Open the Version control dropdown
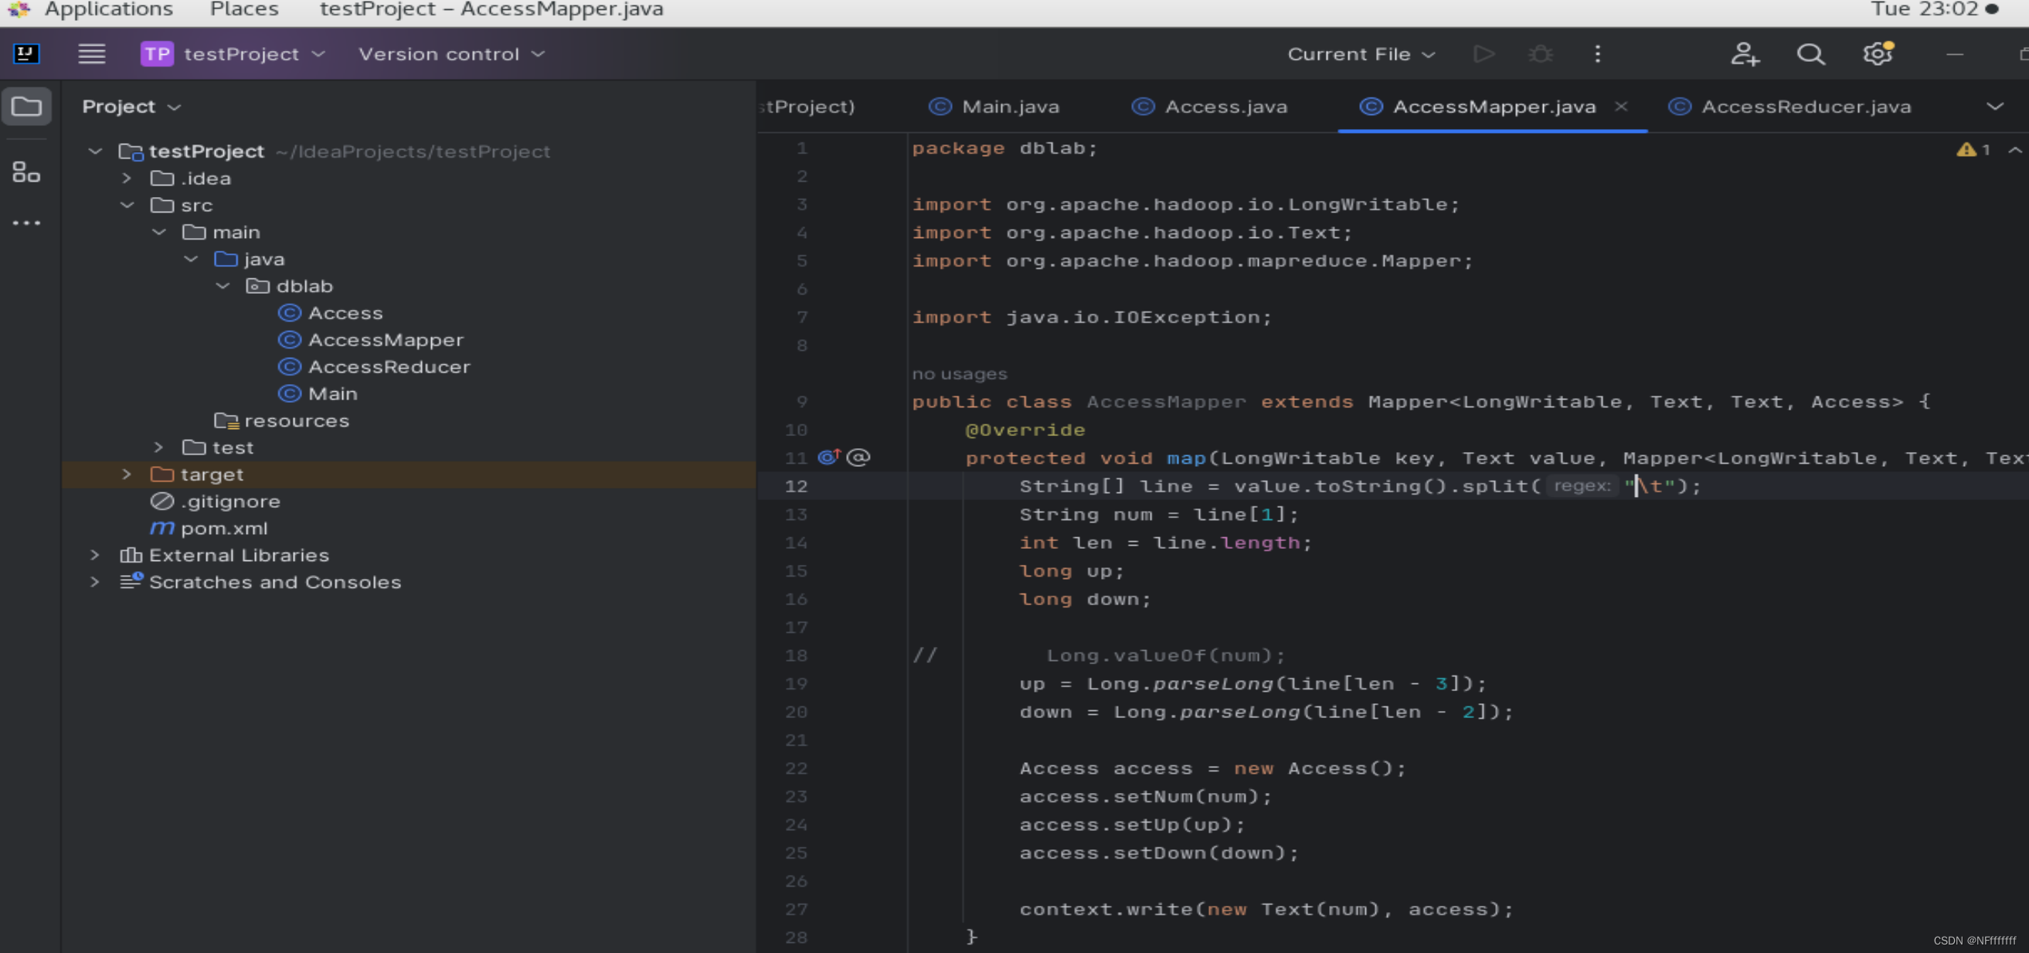The height and width of the screenshot is (953, 2029). tap(451, 53)
